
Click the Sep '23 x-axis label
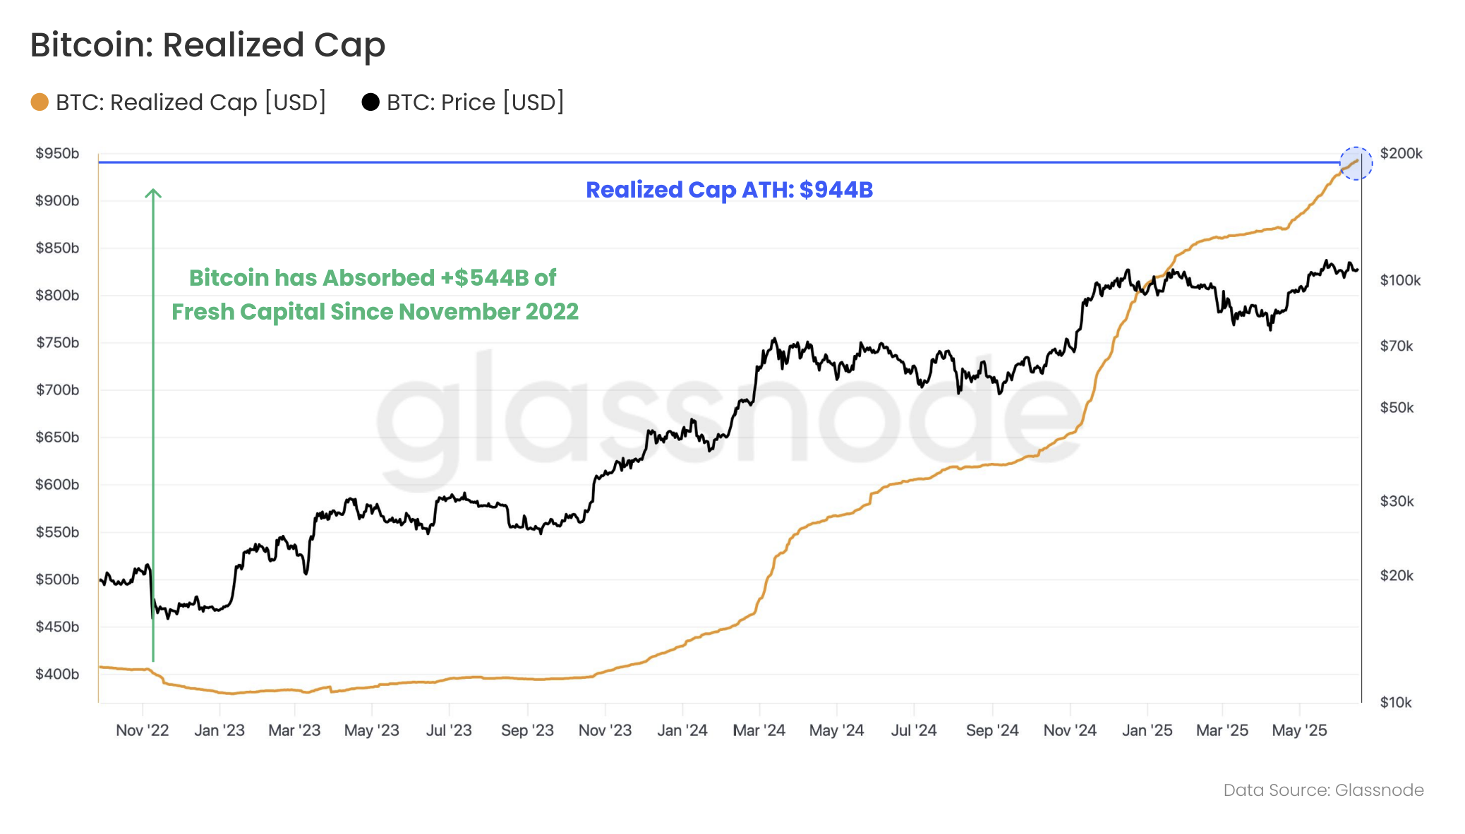coord(527,730)
